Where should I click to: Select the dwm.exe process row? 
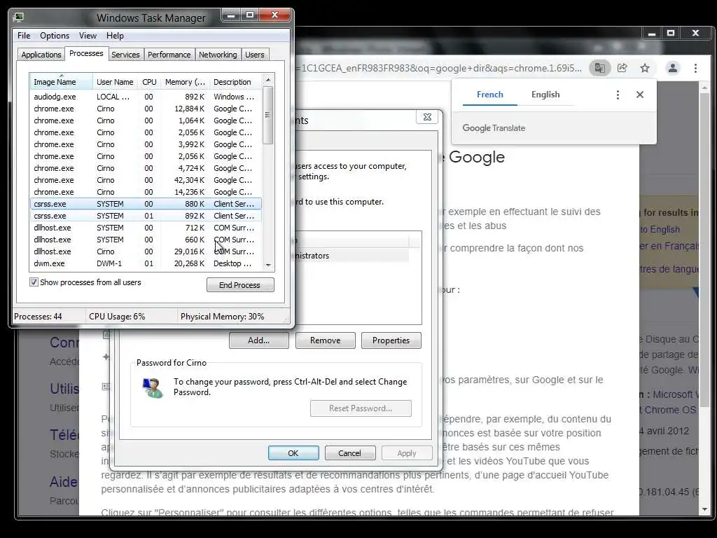[146, 263]
